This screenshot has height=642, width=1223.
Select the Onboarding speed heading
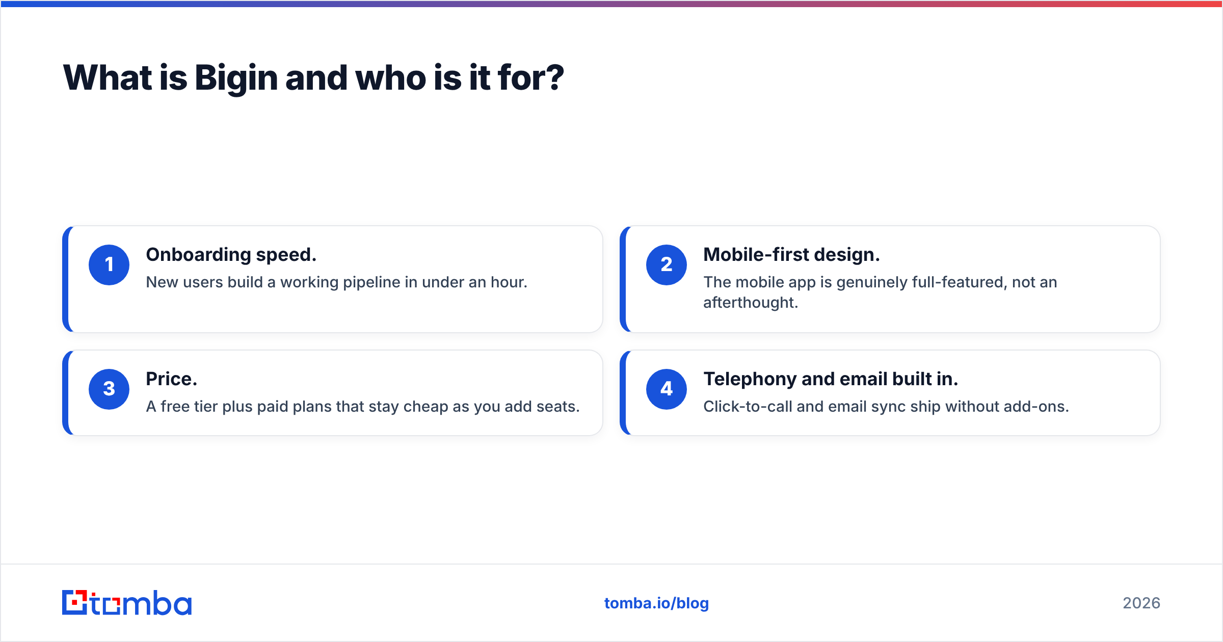point(231,254)
